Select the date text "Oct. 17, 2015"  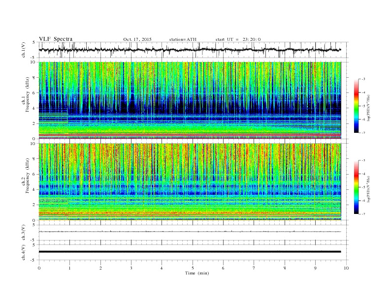tap(137, 39)
